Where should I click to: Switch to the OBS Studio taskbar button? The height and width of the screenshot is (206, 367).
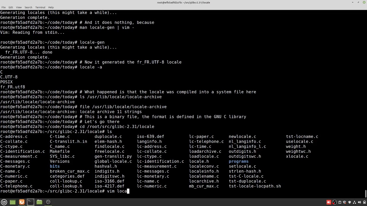coord(48,202)
